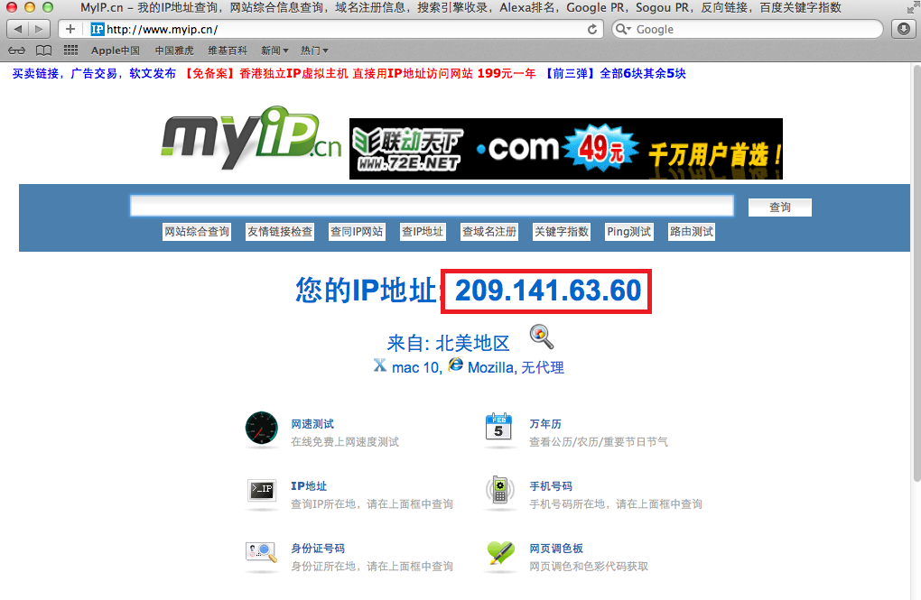Show Top Sites grid icon
This screenshot has width=921, height=600.
(x=70, y=51)
